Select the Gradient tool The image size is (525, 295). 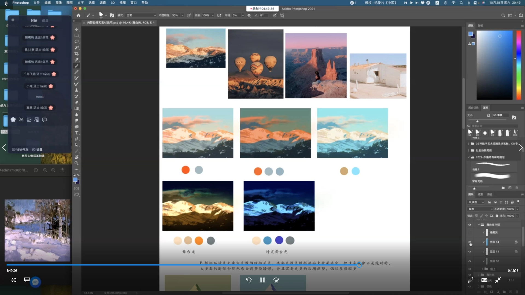(x=77, y=108)
